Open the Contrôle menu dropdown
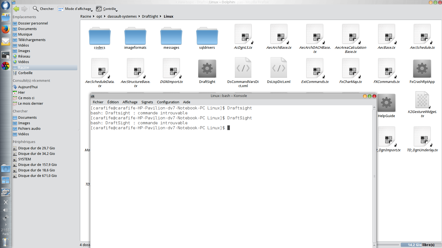The width and height of the screenshot is (442, 248). (107, 9)
